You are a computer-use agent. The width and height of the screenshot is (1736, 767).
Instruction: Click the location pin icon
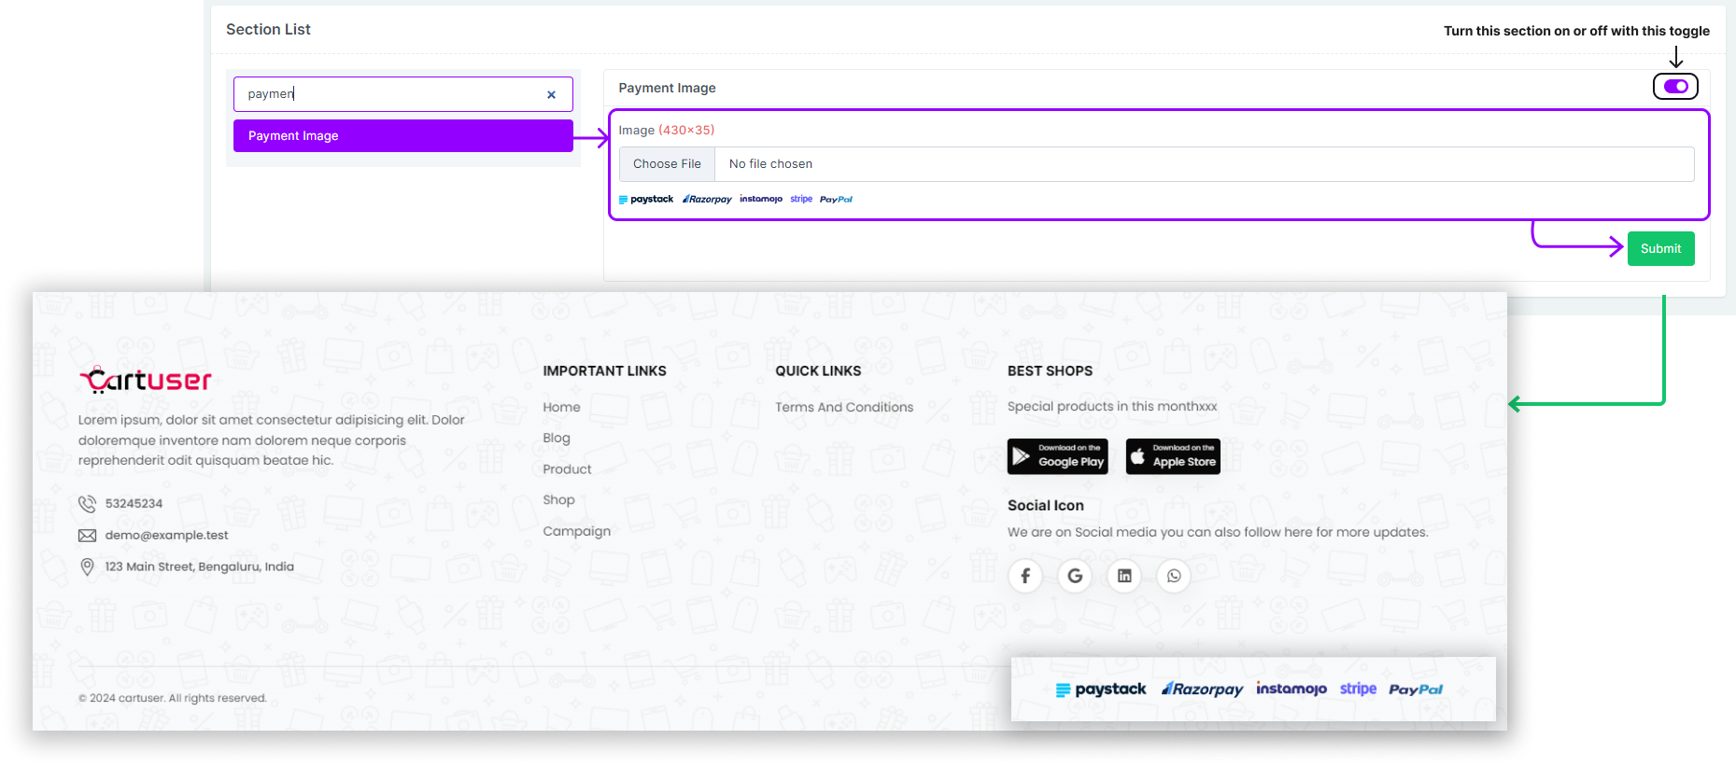[x=87, y=567]
